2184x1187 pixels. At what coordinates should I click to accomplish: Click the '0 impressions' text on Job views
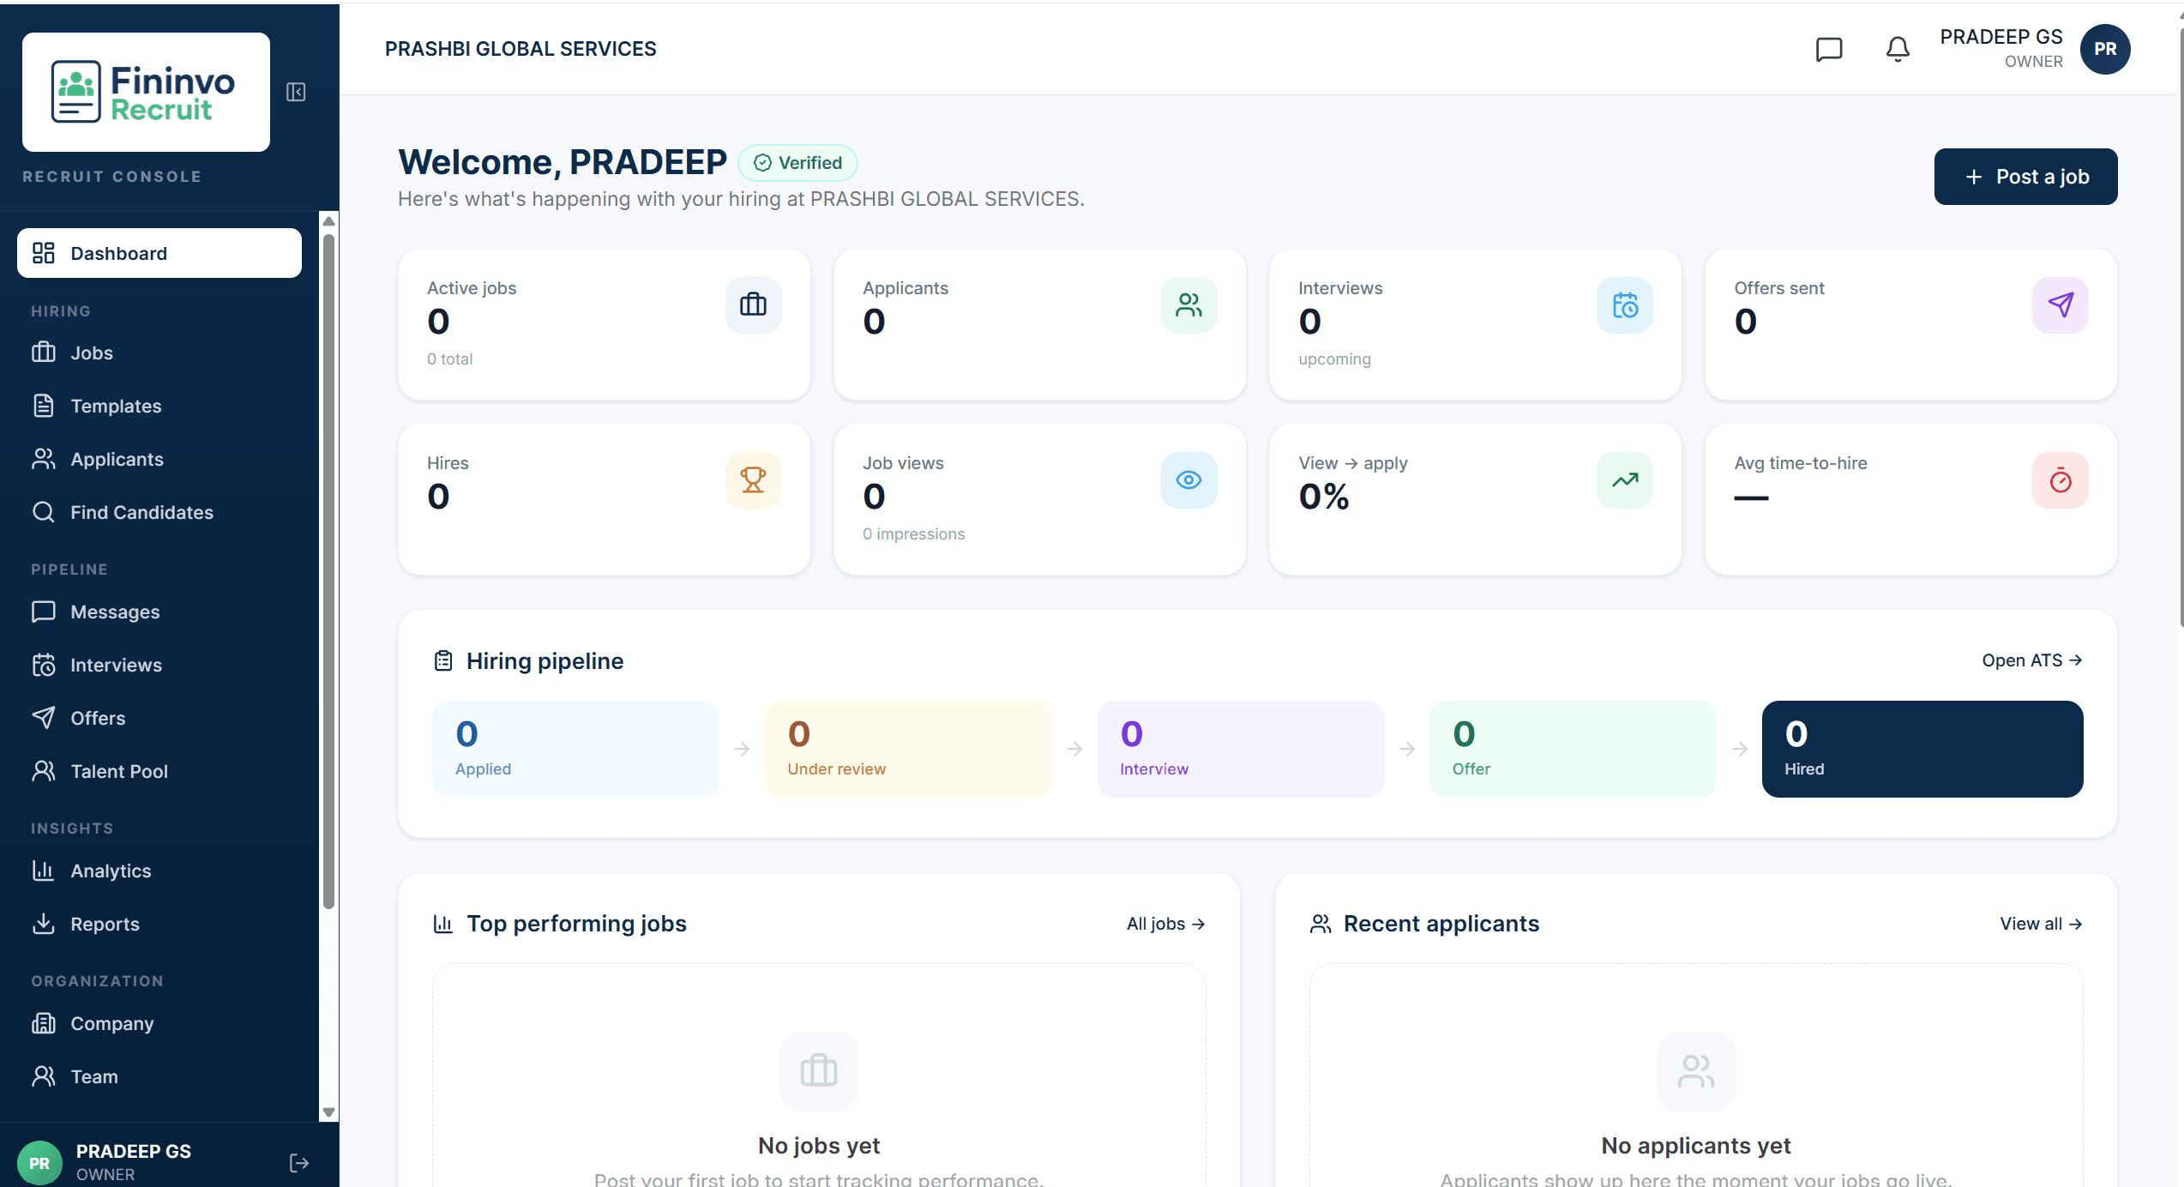click(913, 534)
